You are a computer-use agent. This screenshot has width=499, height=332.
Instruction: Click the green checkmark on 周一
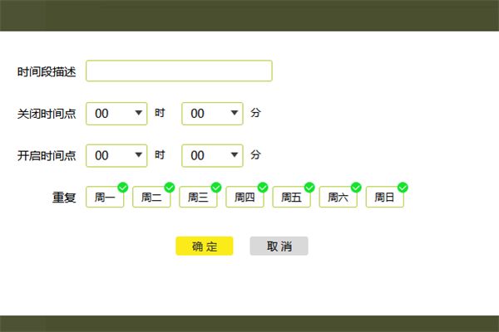123,187
